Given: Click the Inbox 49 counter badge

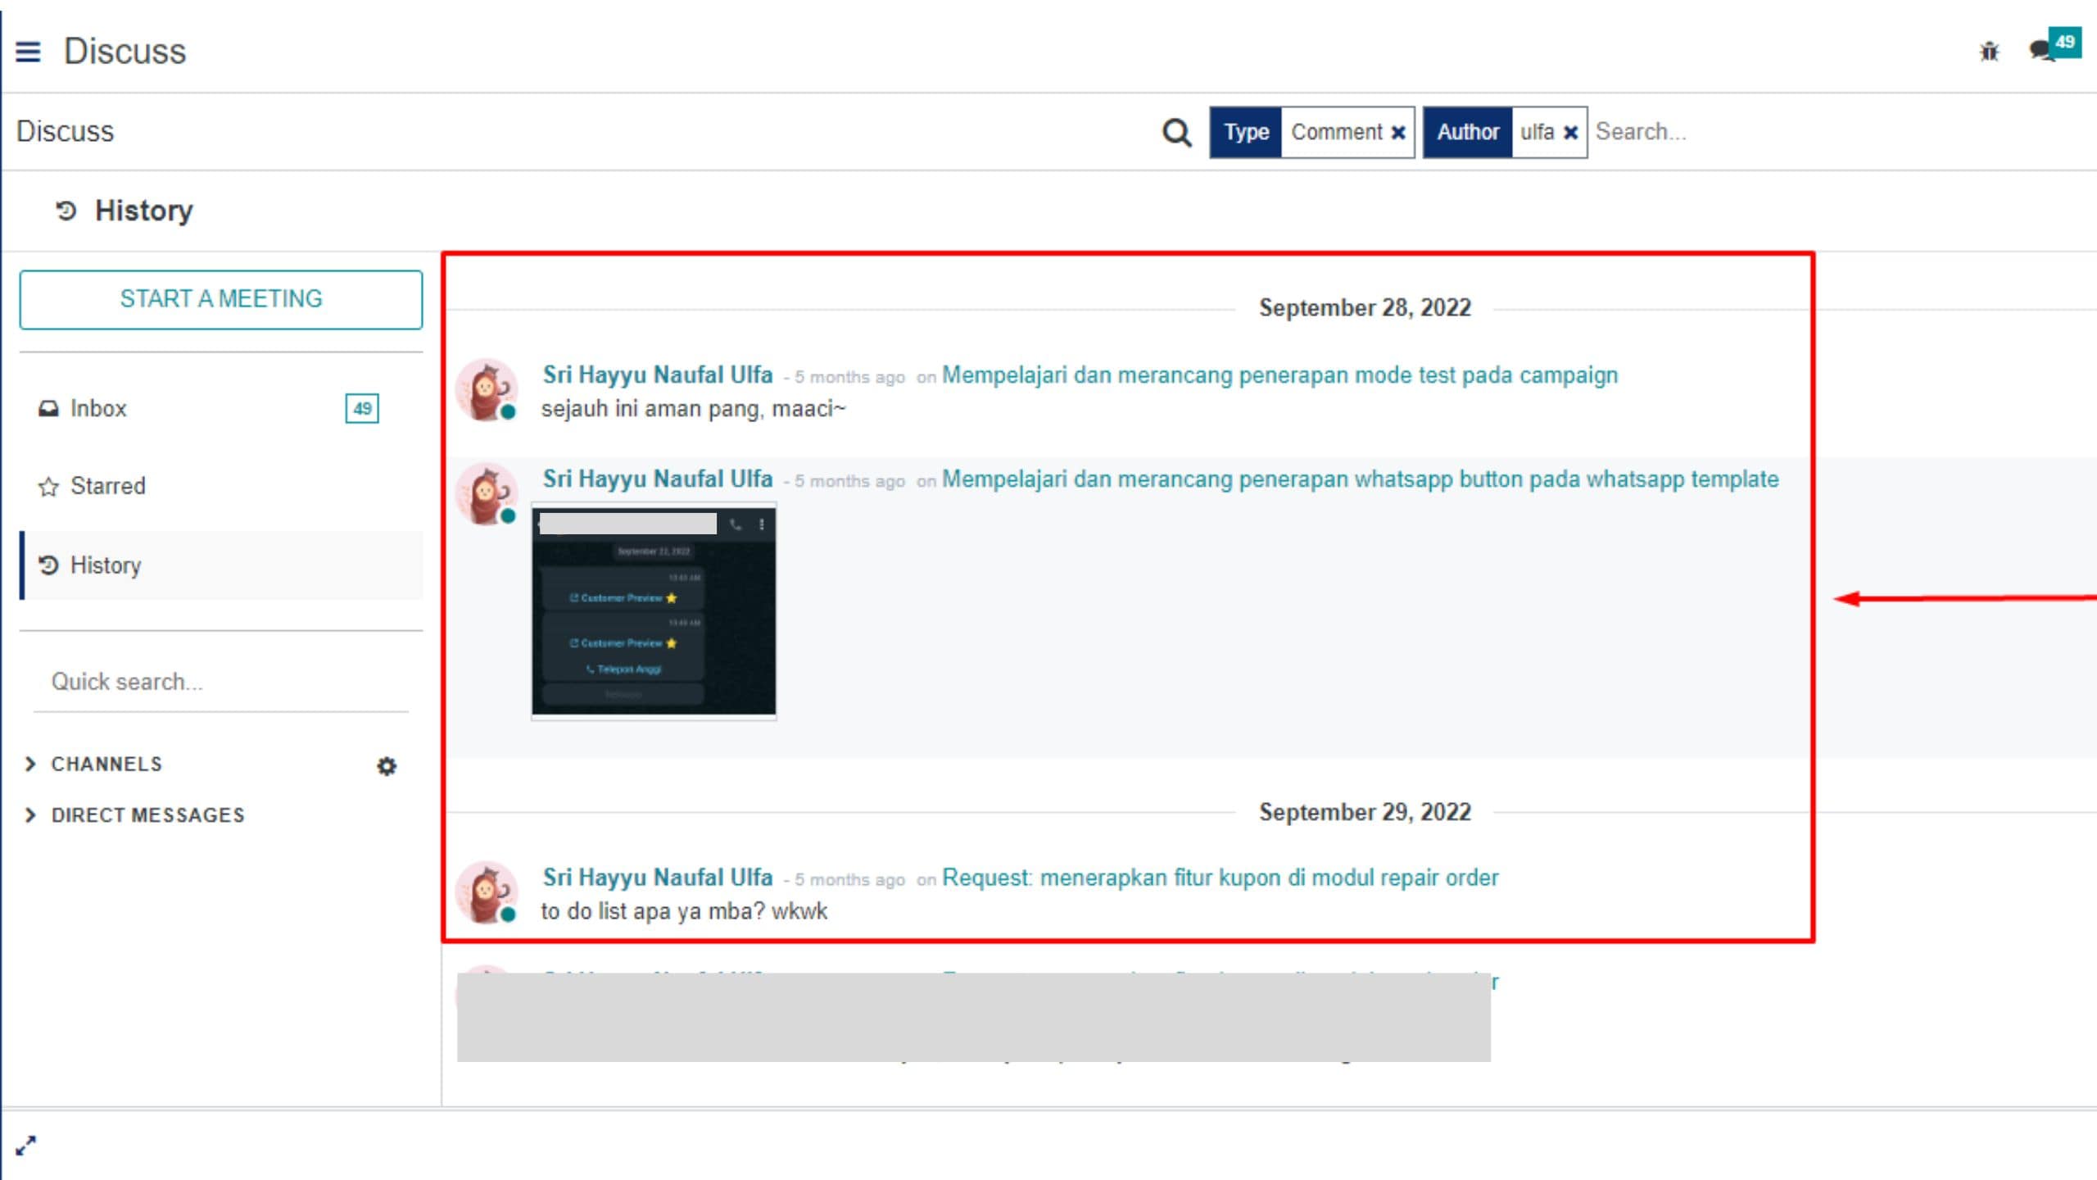Looking at the screenshot, I should click(362, 408).
